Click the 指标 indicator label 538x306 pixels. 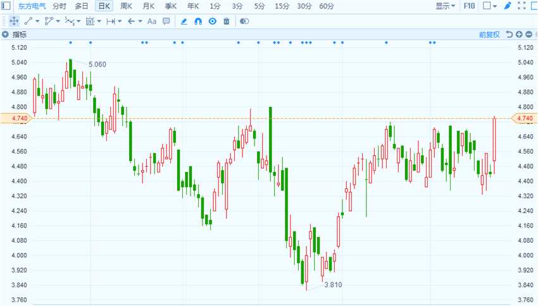point(20,34)
